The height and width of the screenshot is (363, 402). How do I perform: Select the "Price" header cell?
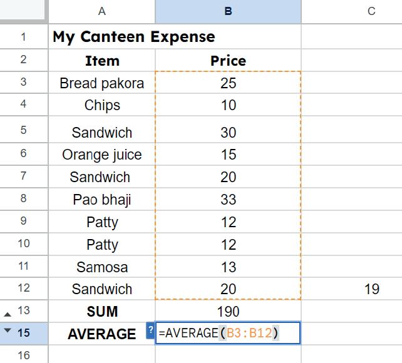coord(228,61)
